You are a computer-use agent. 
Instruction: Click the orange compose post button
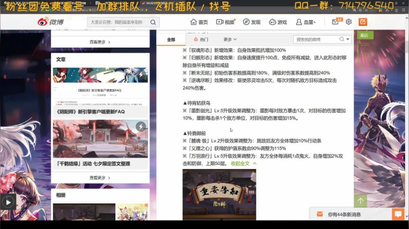[362, 22]
